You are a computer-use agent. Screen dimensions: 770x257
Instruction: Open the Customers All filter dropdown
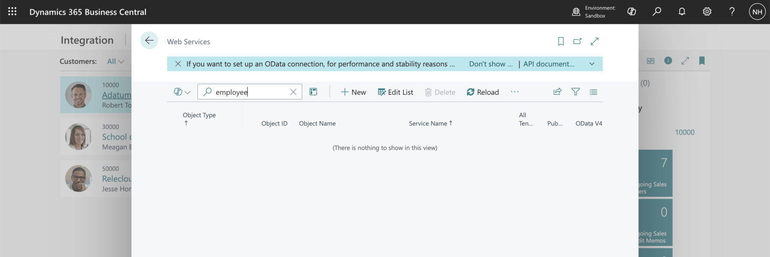coord(115,61)
